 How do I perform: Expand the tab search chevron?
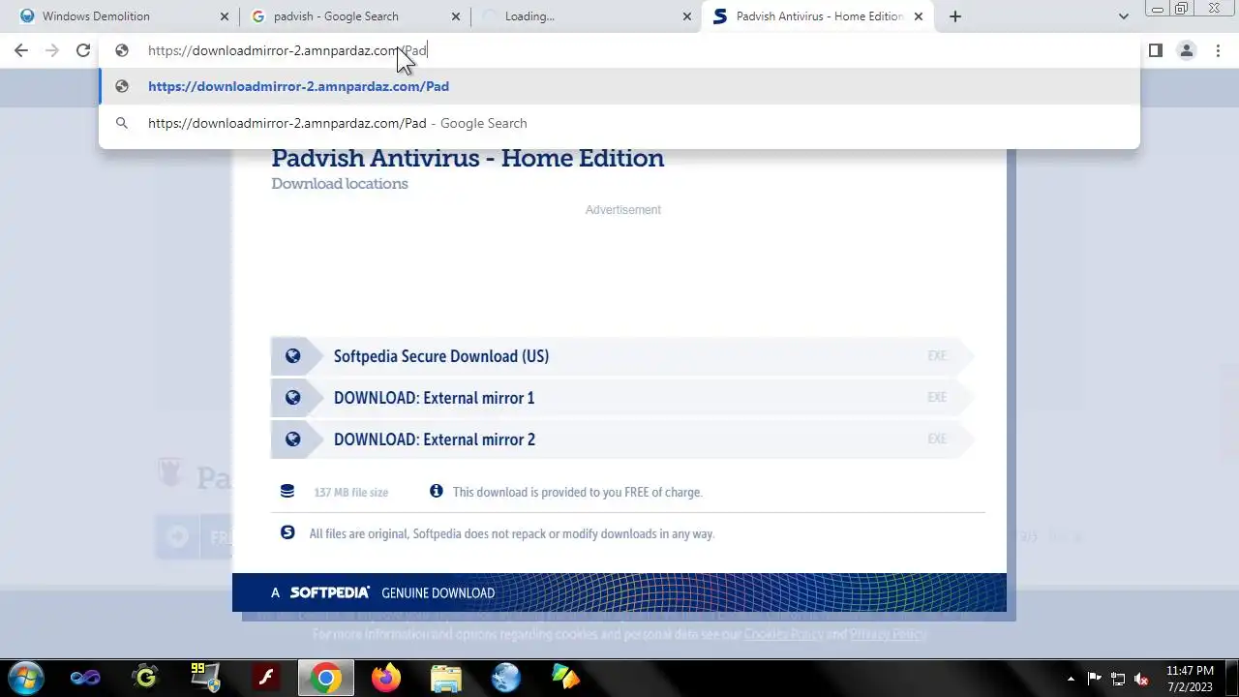pyautogui.click(x=1123, y=16)
